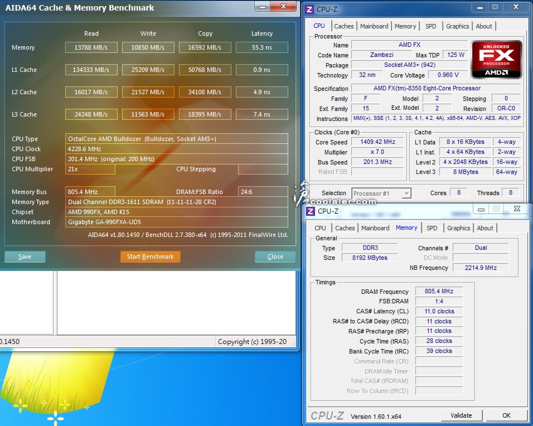Click Memory Write value 10850 MB/s
Viewport: 533px width, 426px height.
[x=148, y=47]
